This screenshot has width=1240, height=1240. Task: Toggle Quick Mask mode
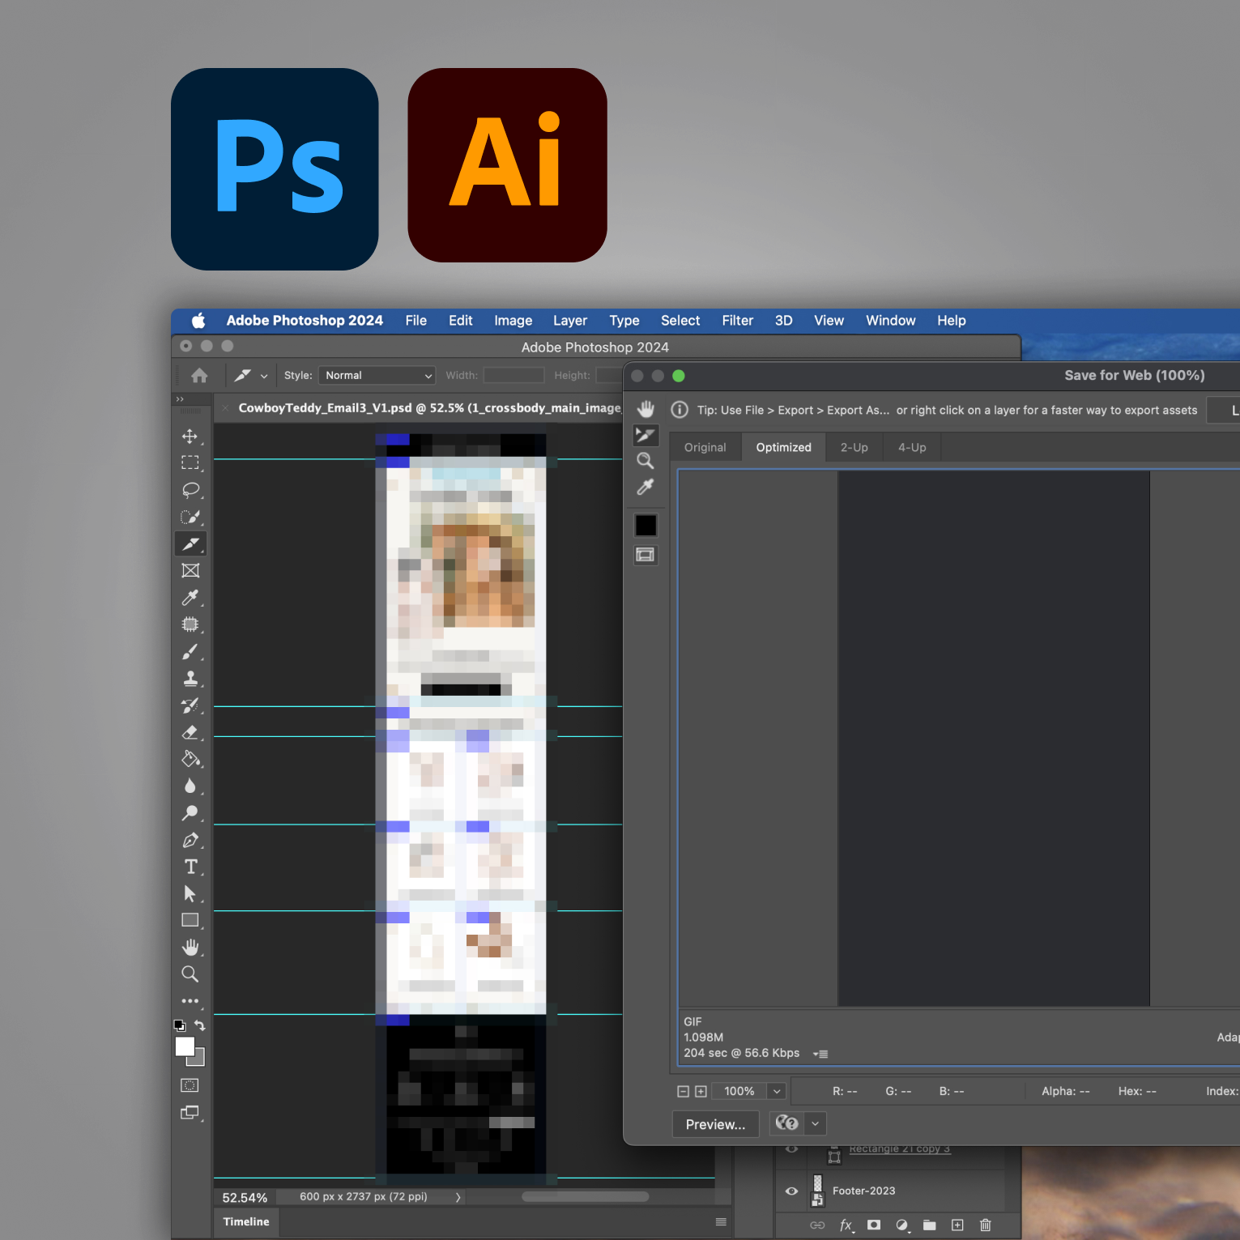190,1085
